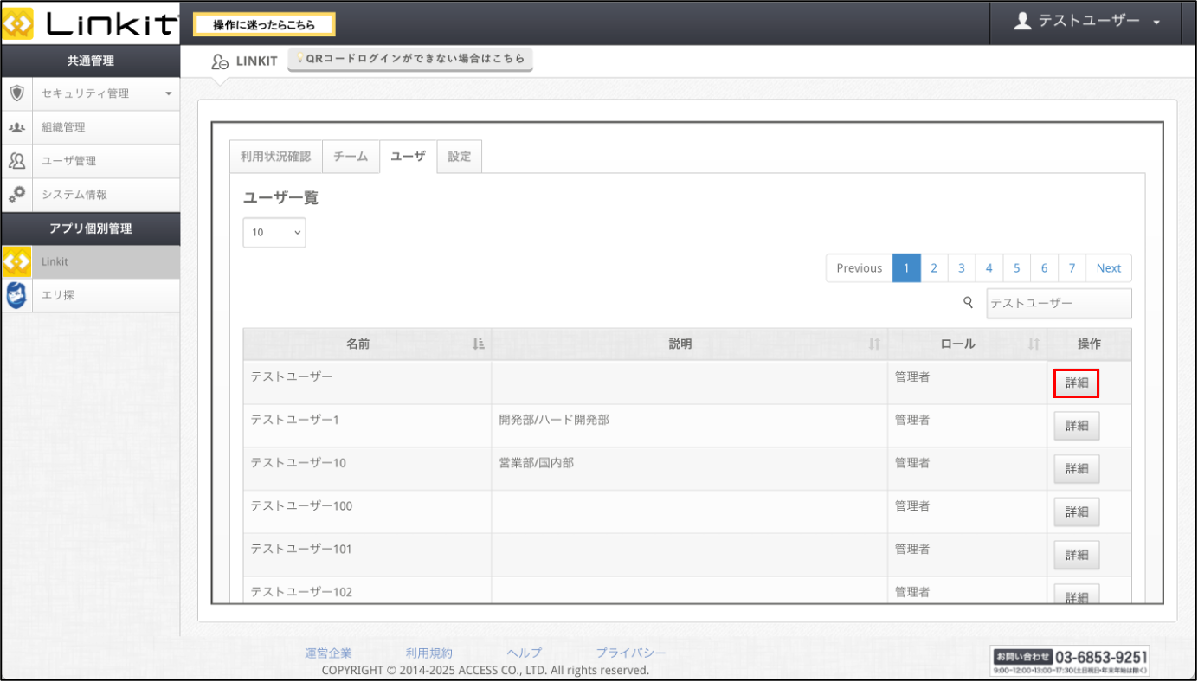Open 詳細 for テストユーザー100
Viewport: 1198px width, 682px height.
[1076, 511]
